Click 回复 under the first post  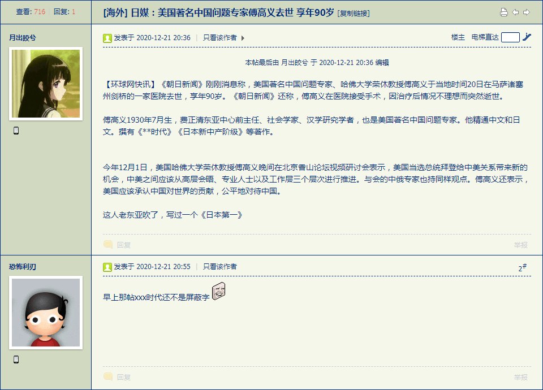(124, 245)
